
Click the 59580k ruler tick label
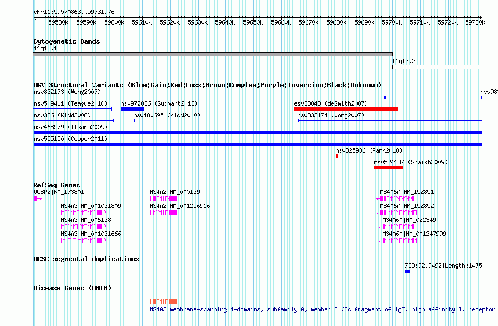(58, 23)
